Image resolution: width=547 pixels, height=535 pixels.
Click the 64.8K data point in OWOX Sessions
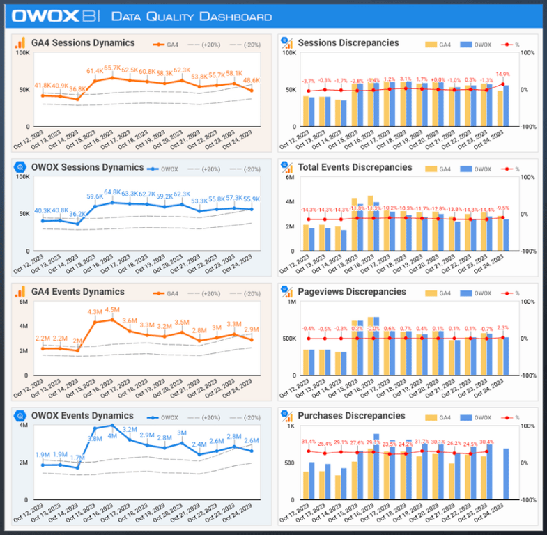[112, 202]
